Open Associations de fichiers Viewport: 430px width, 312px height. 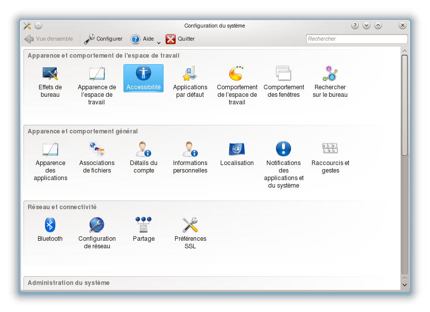97,158
